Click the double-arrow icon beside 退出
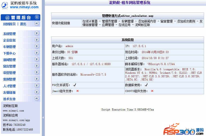 [x=37, y=24]
